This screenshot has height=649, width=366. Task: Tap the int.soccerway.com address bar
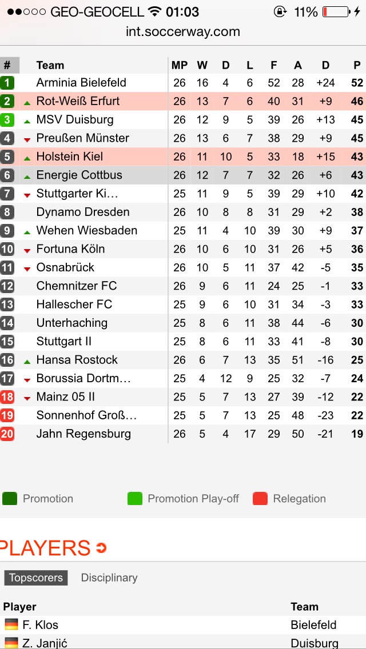click(183, 32)
